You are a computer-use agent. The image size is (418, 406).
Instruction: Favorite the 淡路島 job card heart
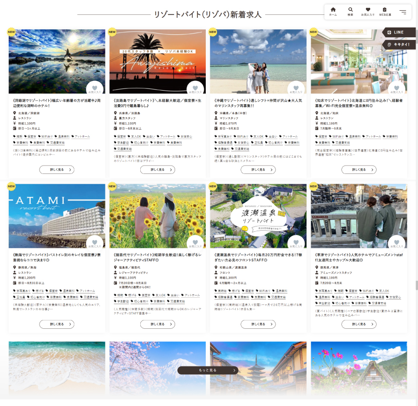point(195,89)
